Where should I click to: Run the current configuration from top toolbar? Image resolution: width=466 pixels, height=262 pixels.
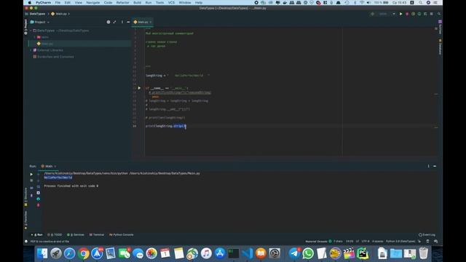click(x=400, y=14)
